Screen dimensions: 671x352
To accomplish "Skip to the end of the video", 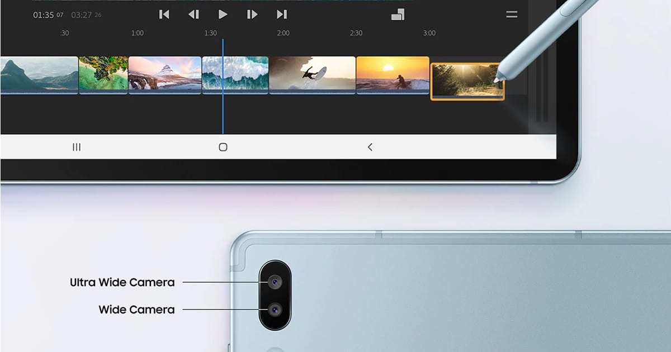I will 282,15.
